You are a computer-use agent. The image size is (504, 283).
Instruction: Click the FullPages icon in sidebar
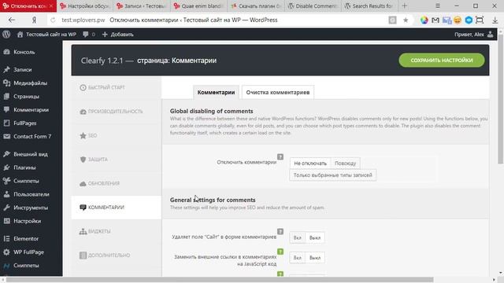point(7,123)
